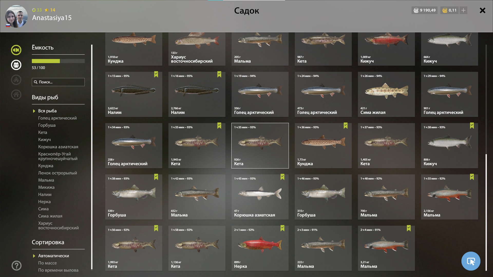Toggle bookmark flag on 3,622 кг Налим
The image size is (493, 277).
[x=156, y=74]
